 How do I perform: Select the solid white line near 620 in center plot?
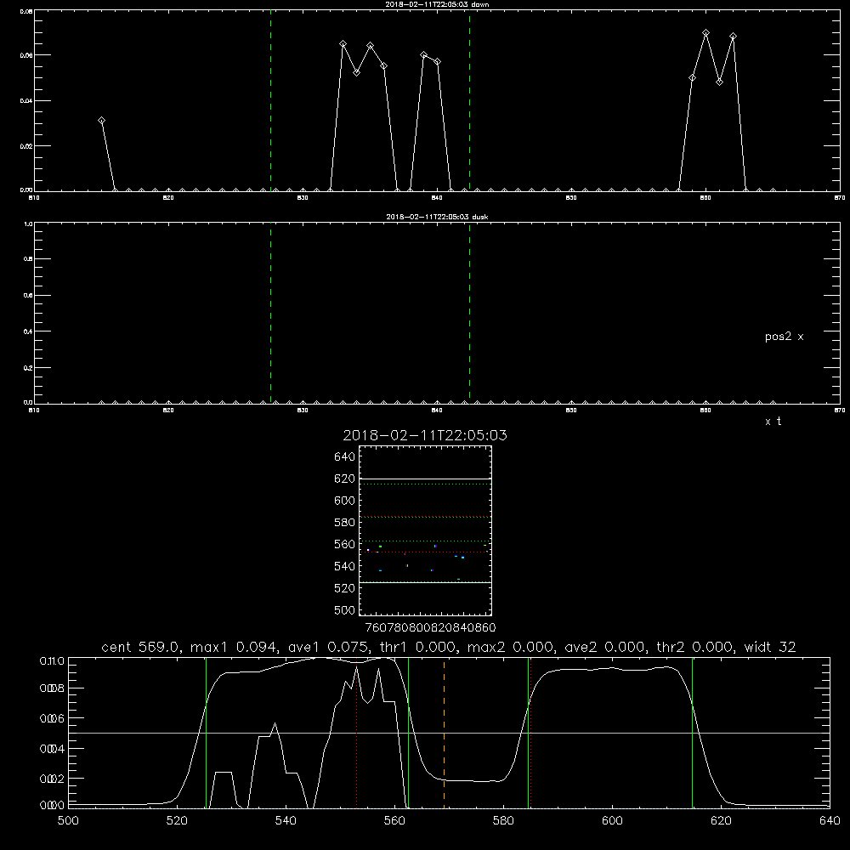click(425, 479)
